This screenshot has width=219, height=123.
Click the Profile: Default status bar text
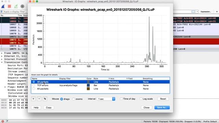point(210,122)
